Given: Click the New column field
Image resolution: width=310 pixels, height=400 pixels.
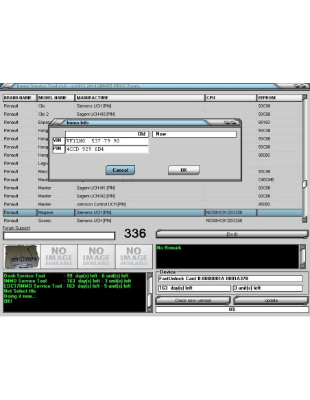Looking at the screenshot, I should [x=194, y=134].
